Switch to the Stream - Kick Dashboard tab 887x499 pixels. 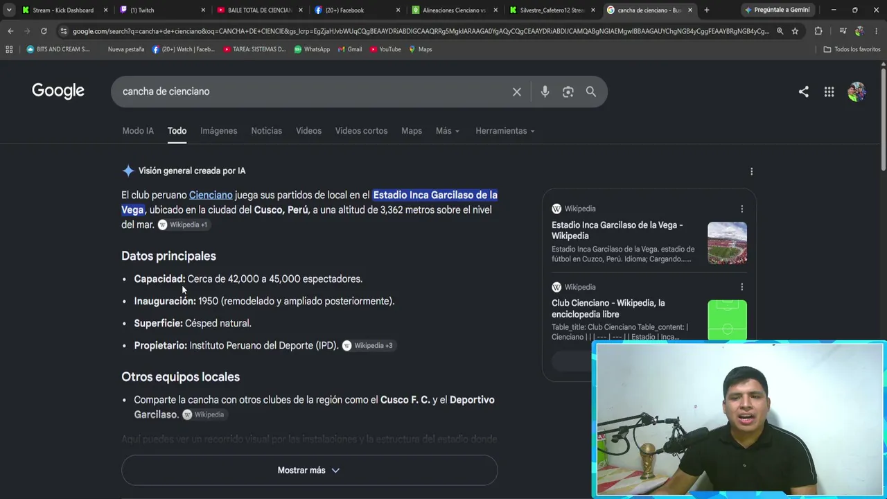(63, 10)
